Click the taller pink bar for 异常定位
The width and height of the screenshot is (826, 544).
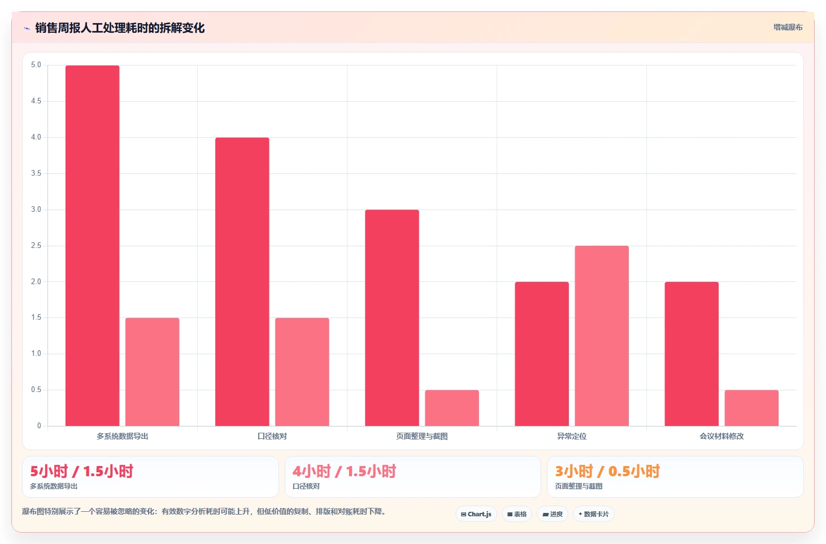(602, 336)
